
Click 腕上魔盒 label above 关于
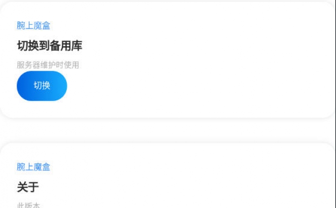(34, 167)
